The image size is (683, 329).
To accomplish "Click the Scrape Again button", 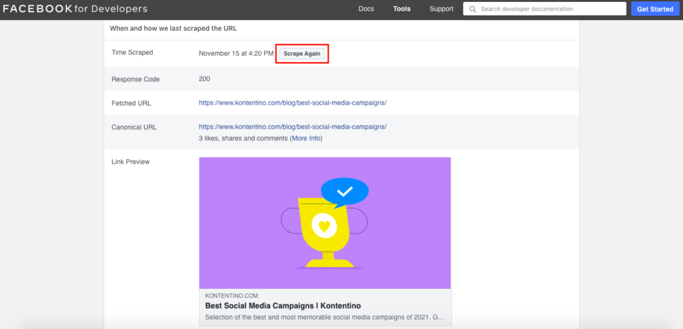I will [x=302, y=53].
